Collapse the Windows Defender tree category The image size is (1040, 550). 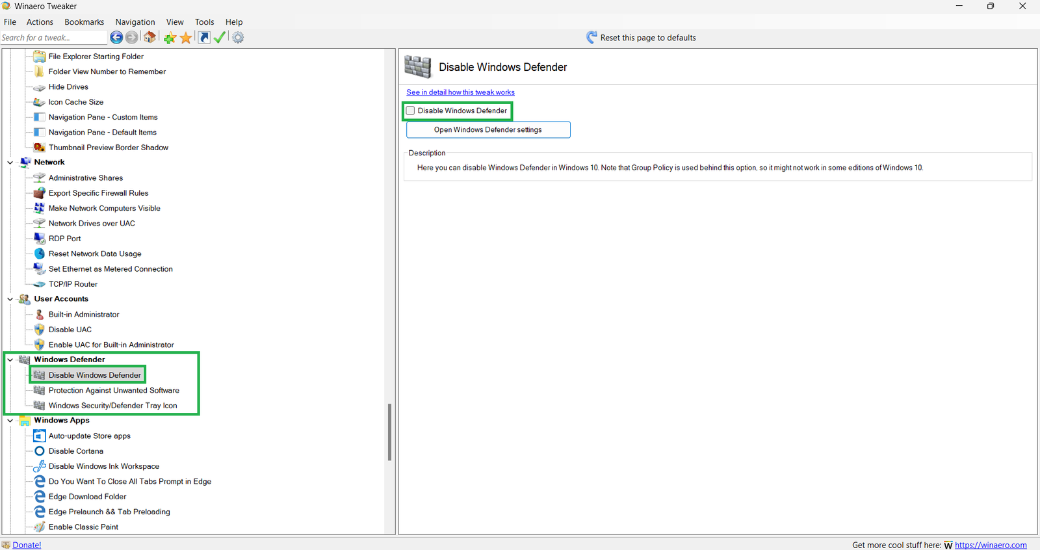pyautogui.click(x=10, y=360)
